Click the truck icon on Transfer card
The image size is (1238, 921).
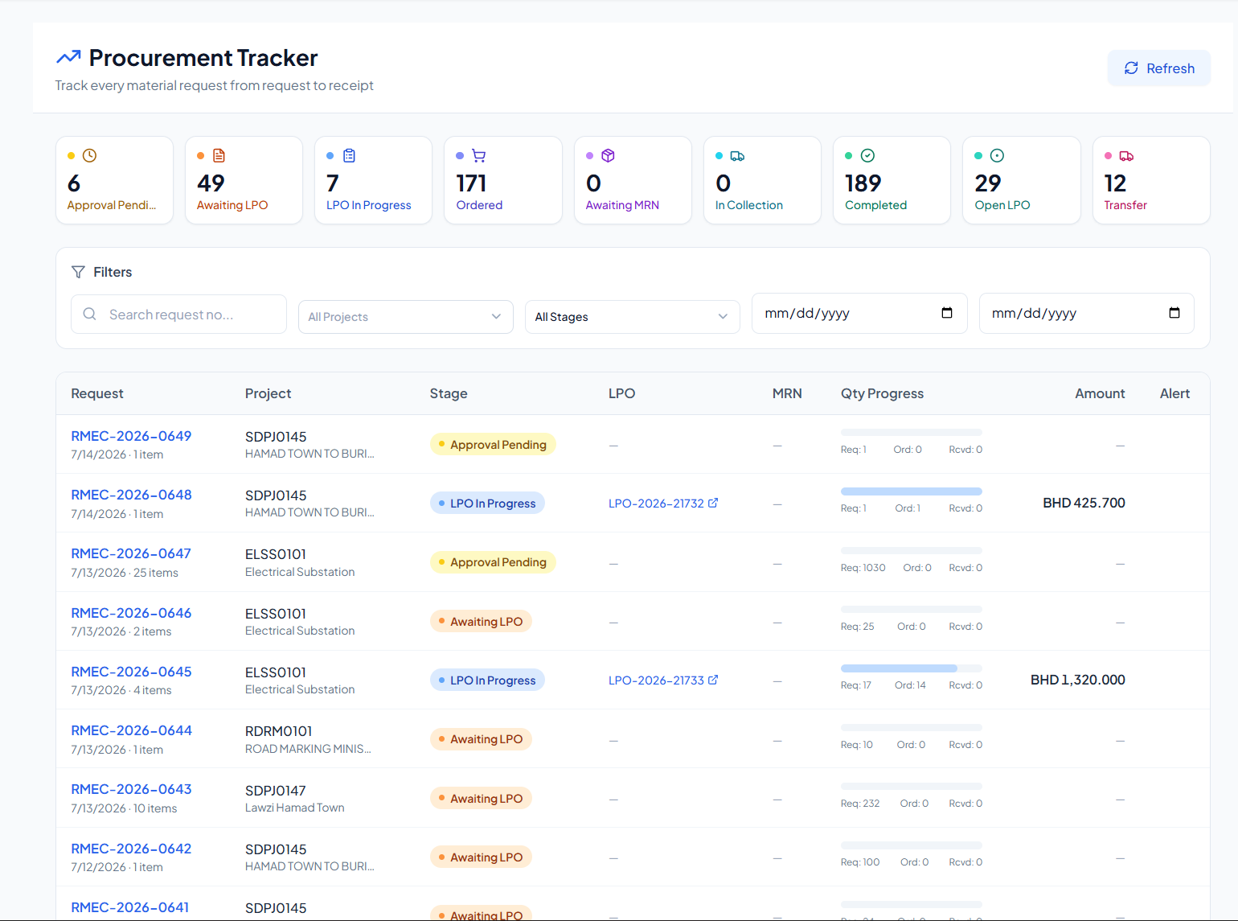(x=1126, y=155)
